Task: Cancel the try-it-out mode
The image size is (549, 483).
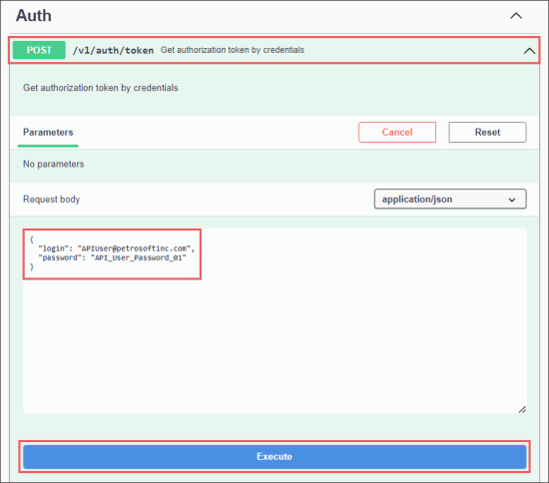Action: (x=397, y=133)
